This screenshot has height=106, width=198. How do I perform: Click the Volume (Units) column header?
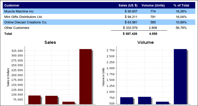tap(153, 5)
